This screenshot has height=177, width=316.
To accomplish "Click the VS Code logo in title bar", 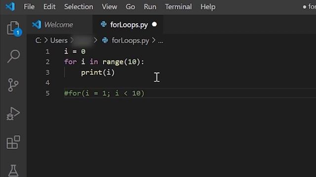I will coord(10,6).
